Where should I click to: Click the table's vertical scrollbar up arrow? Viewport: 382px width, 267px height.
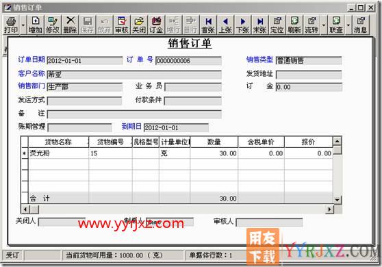[338, 141]
